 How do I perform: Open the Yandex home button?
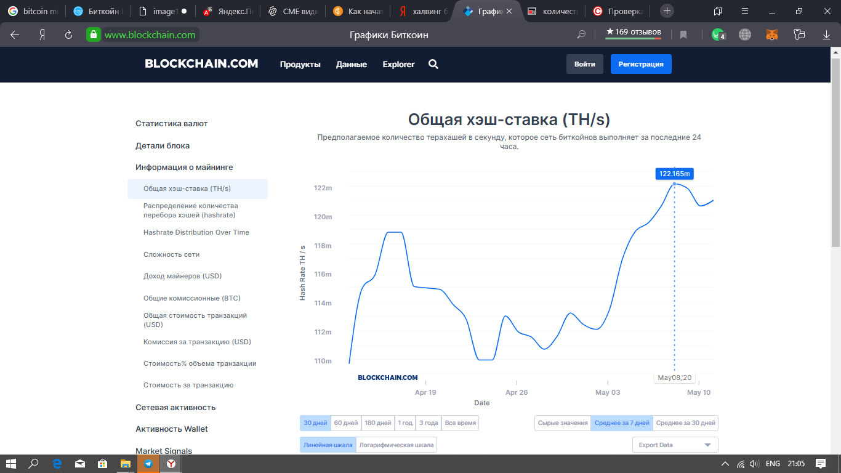[x=42, y=35]
